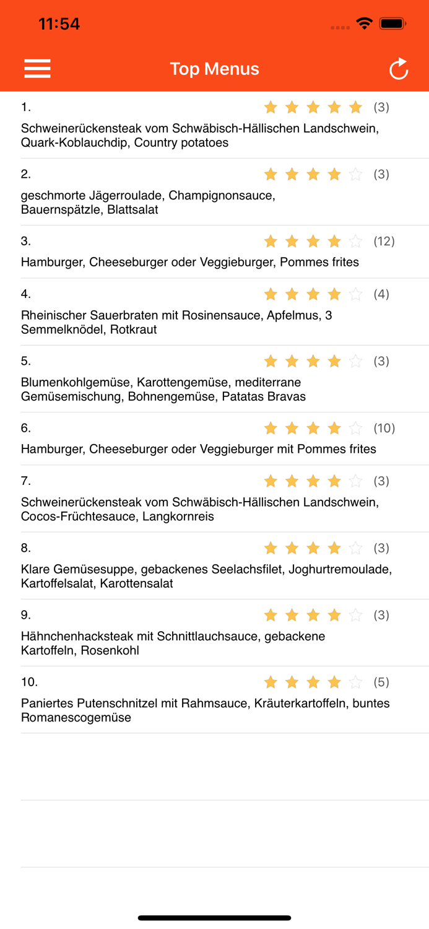Click the empty star for the Blumenkohlgemüse menu
This screenshot has width=429, height=929.
pos(355,361)
